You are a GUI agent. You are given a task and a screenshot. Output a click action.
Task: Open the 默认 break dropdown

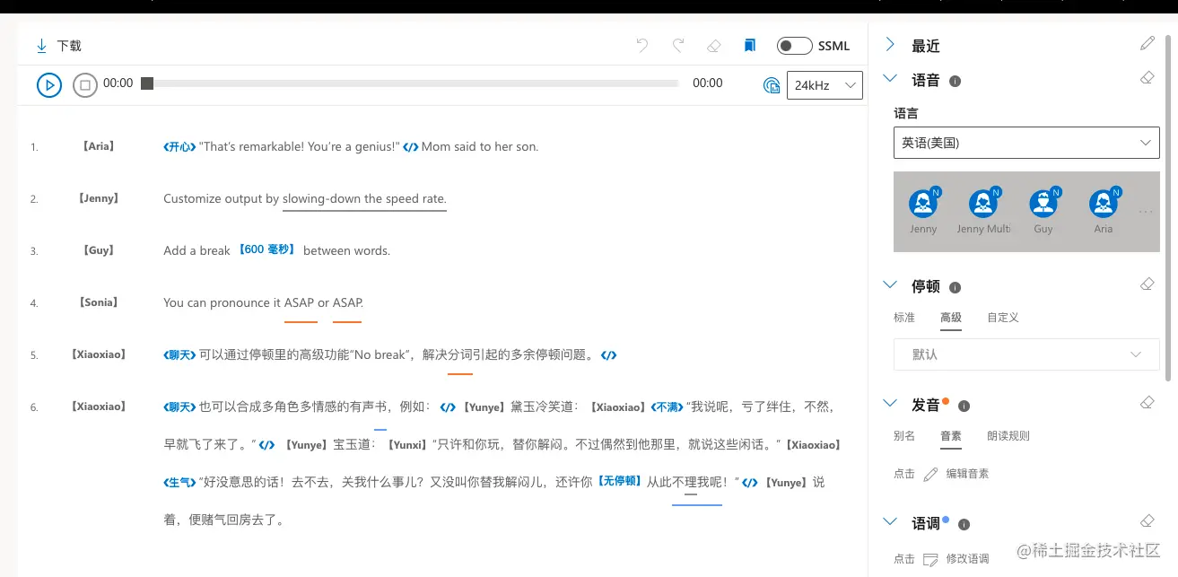1026,354
